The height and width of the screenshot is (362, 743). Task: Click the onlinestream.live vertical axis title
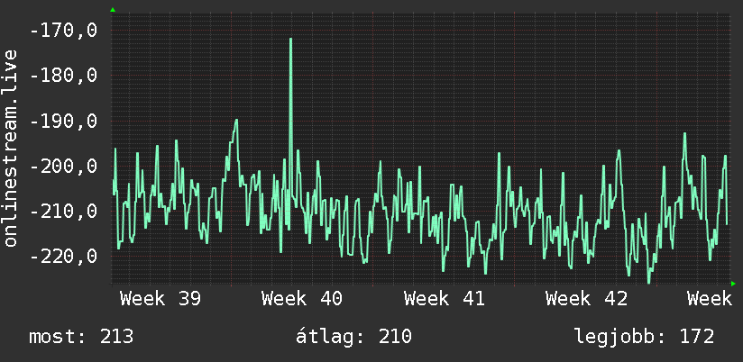pos(10,148)
